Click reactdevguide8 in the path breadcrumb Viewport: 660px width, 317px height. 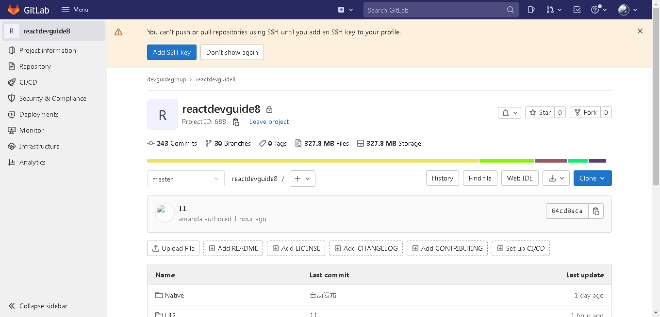tap(255, 179)
